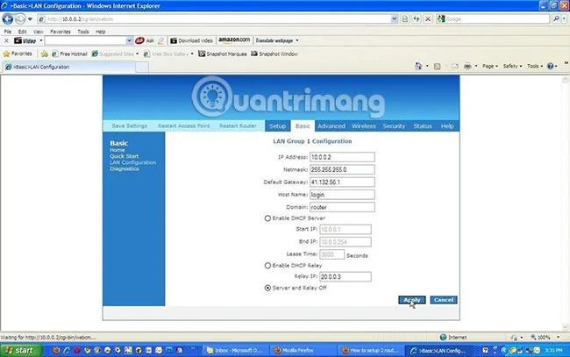The height and width of the screenshot is (357, 570).
Task: Open the View menu
Action: pos(39,32)
